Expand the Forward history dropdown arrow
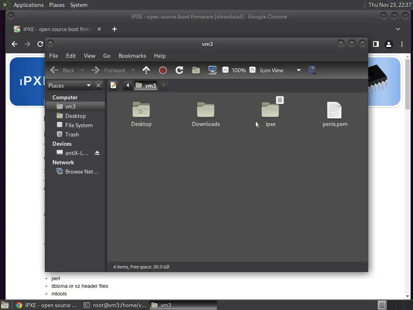This screenshot has width=413, height=310. (133, 70)
